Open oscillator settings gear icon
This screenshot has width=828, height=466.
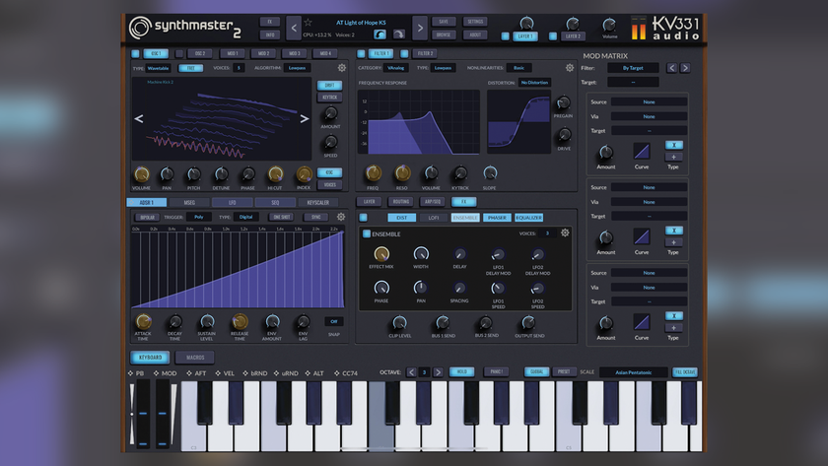pyautogui.click(x=342, y=68)
